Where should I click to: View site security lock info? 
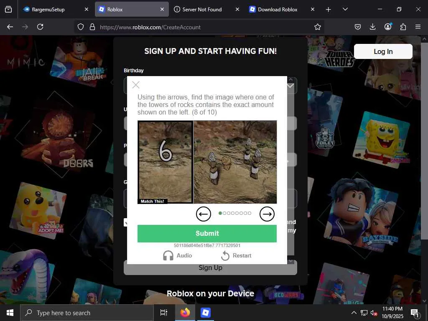coord(92,27)
